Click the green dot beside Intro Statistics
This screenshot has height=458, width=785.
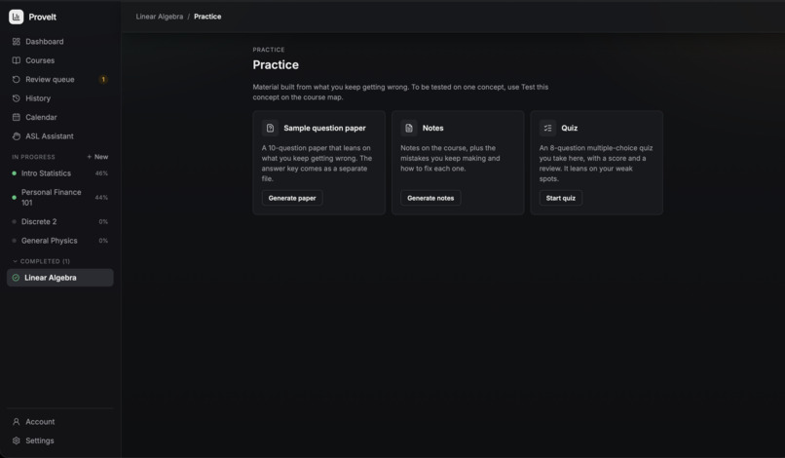14,173
